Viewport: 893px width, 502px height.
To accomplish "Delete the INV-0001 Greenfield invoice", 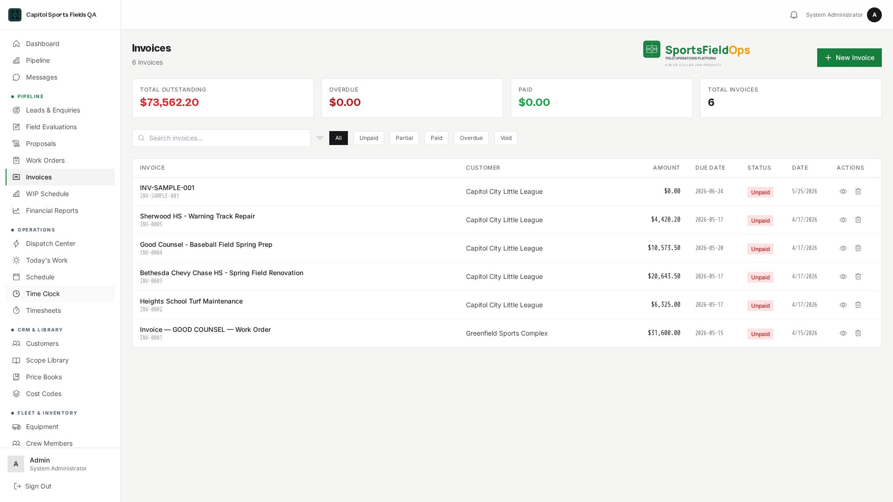I will (x=858, y=333).
